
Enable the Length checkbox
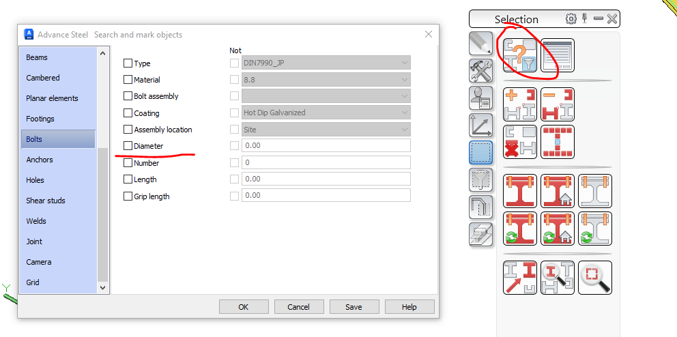[128, 179]
